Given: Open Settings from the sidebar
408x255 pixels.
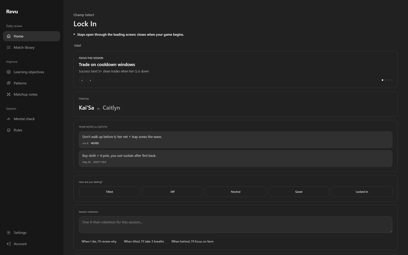Looking at the screenshot, I should click(32, 233).
